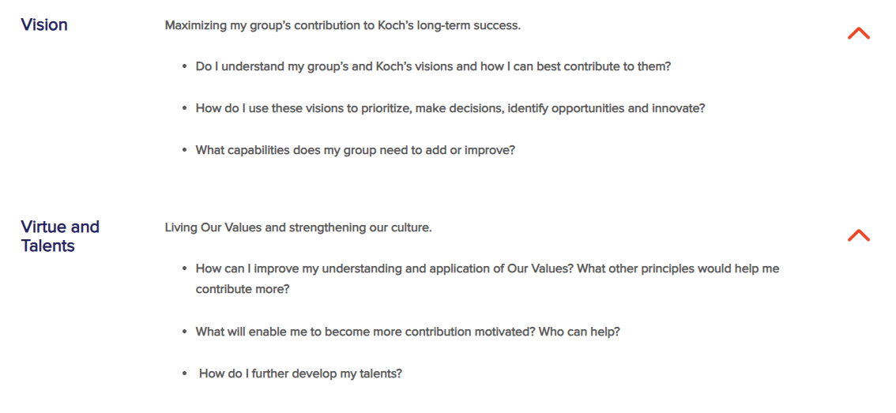The width and height of the screenshot is (896, 413).
Task: Click the question about becoming contribution motivated
Action: (408, 332)
